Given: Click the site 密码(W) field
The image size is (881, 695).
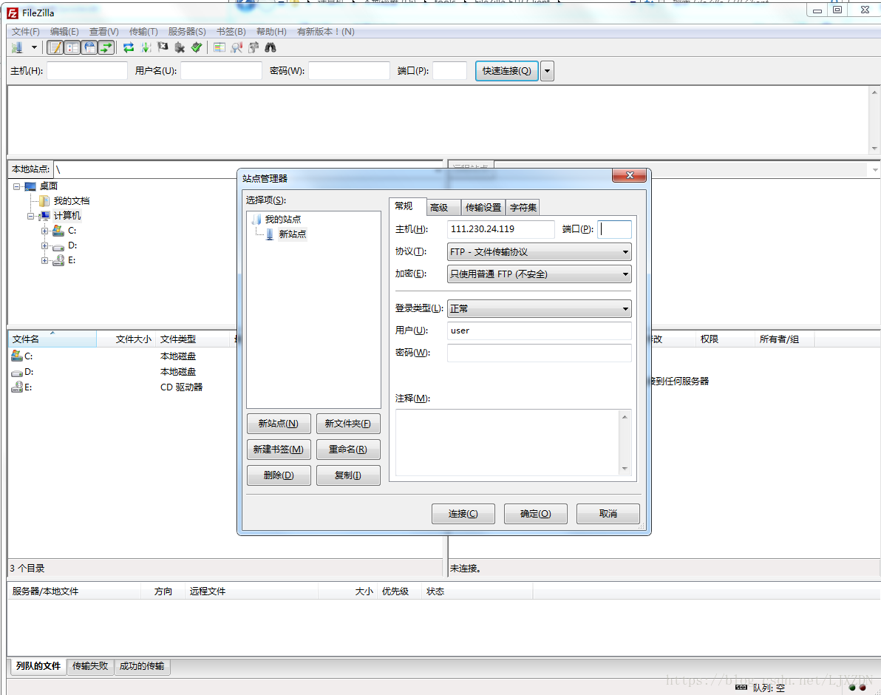Looking at the screenshot, I should [540, 353].
